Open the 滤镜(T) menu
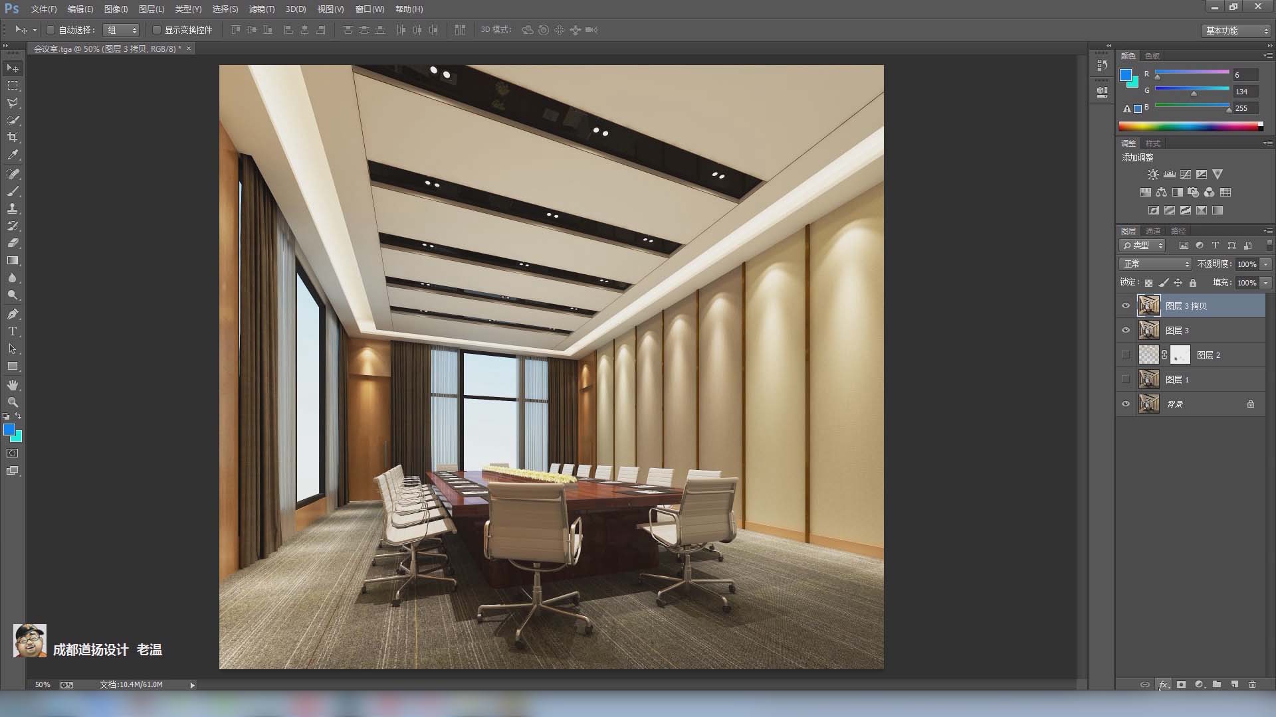The height and width of the screenshot is (717, 1276). pyautogui.click(x=261, y=9)
